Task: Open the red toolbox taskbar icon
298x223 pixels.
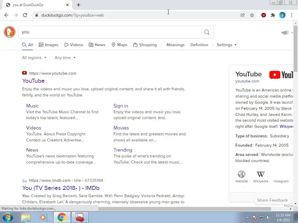Action: [x=80, y=217]
